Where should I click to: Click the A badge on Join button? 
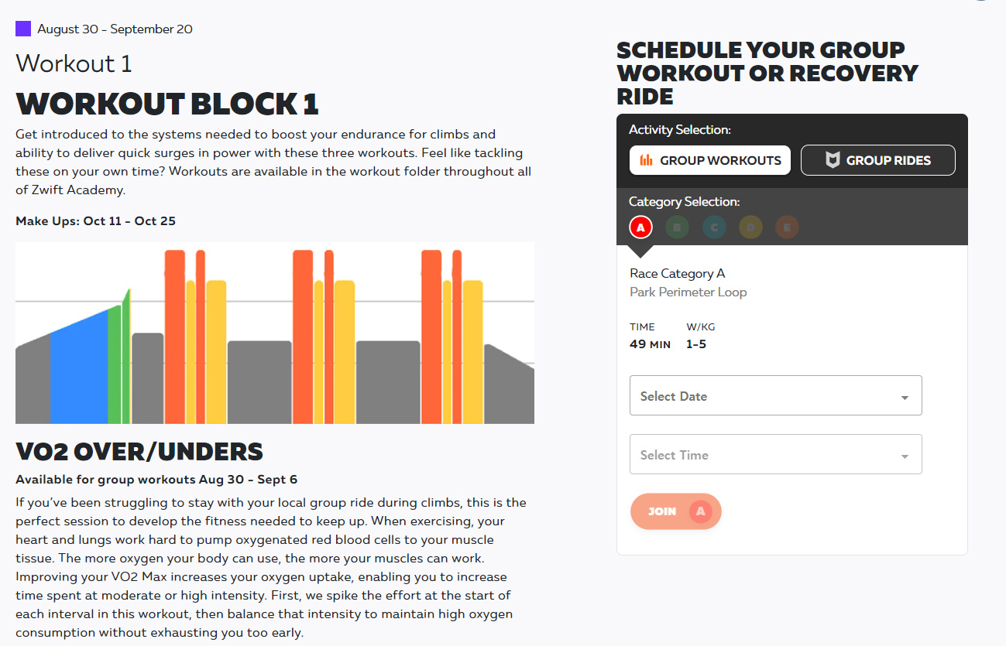(700, 511)
